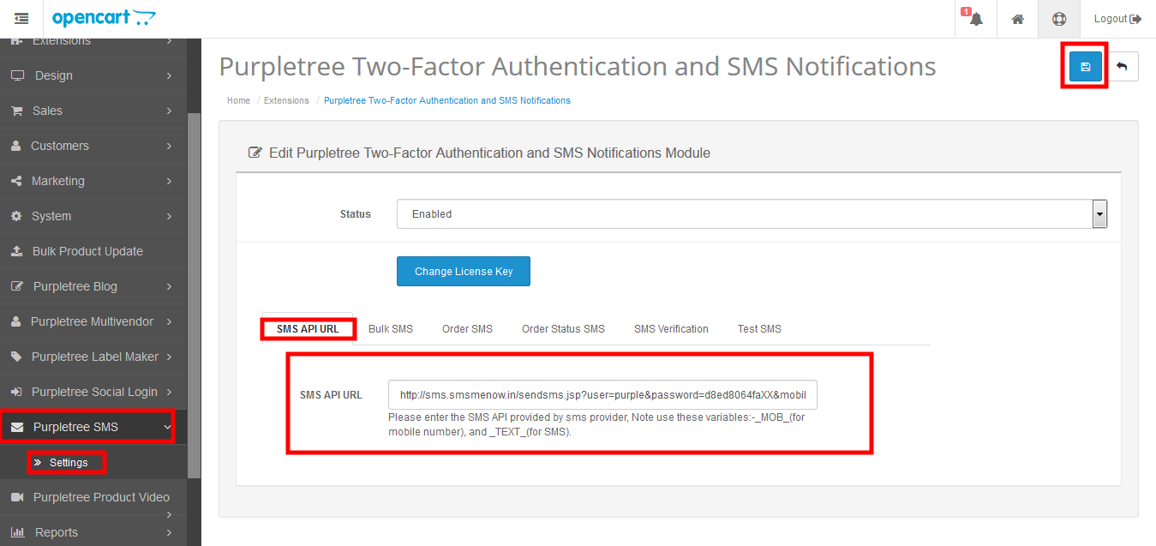Open the Reports menu item

click(x=93, y=532)
